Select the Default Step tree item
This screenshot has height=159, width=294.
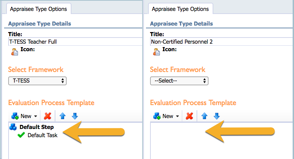pyautogui.click(x=37, y=127)
